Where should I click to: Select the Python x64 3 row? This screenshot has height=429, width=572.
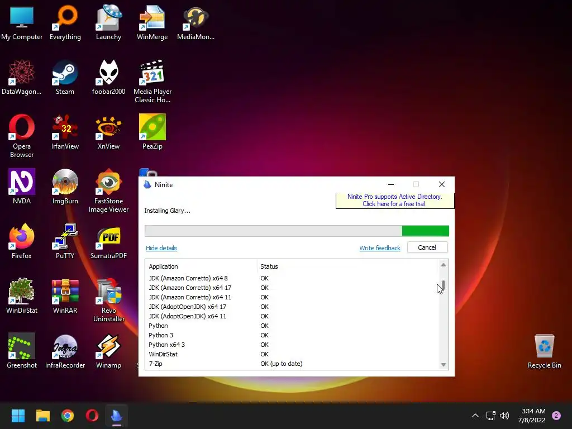291,345
